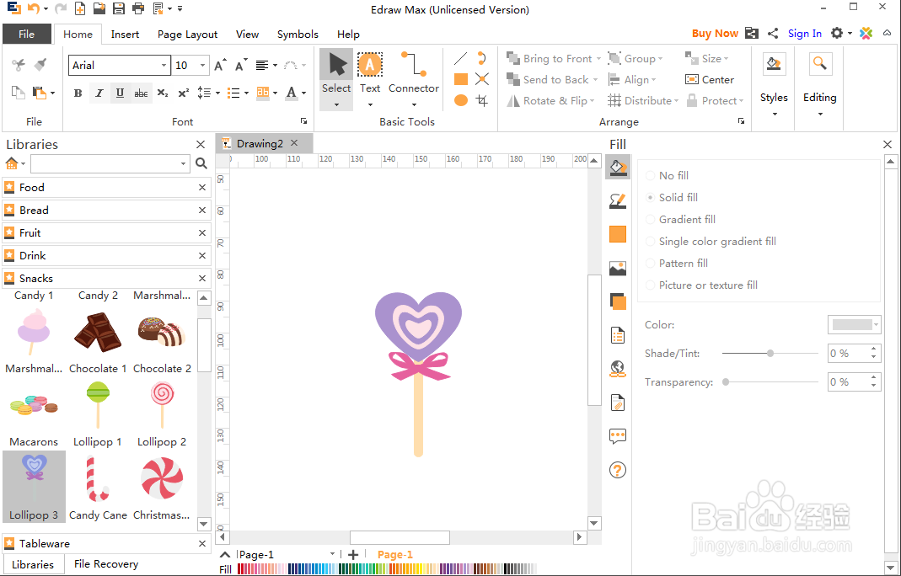
Task: Select the Chocolate 1 library shape
Action: [98, 342]
